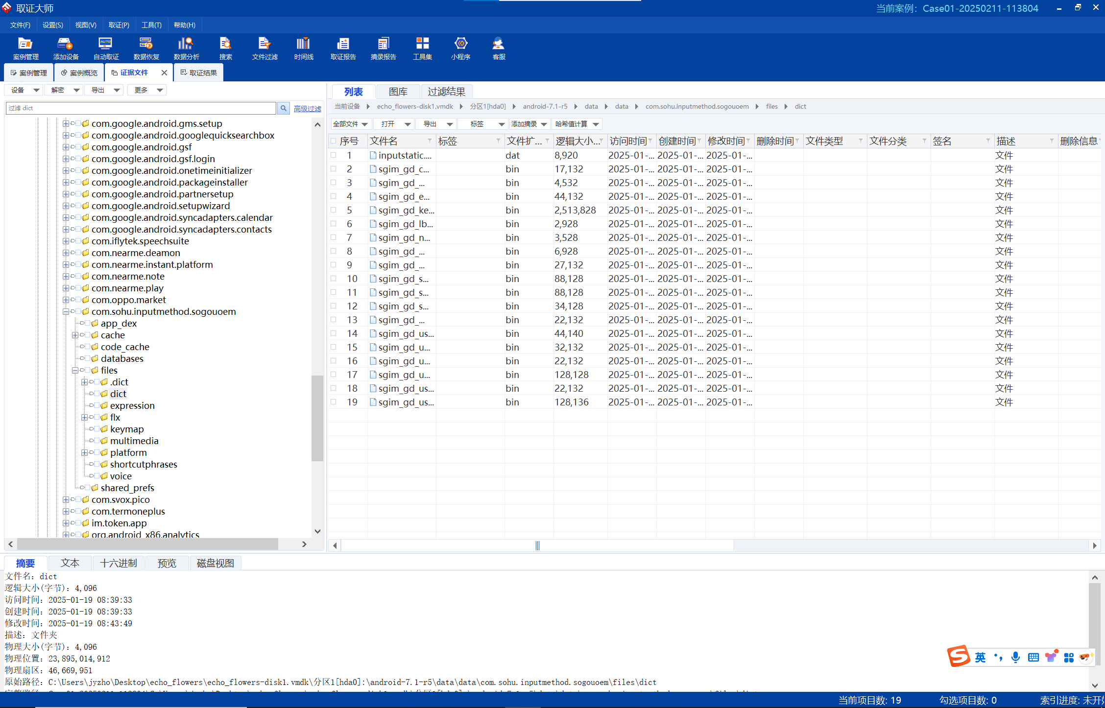Click the tree panel horizontal scrollbar thumb
The height and width of the screenshot is (708, 1105).
147,544
